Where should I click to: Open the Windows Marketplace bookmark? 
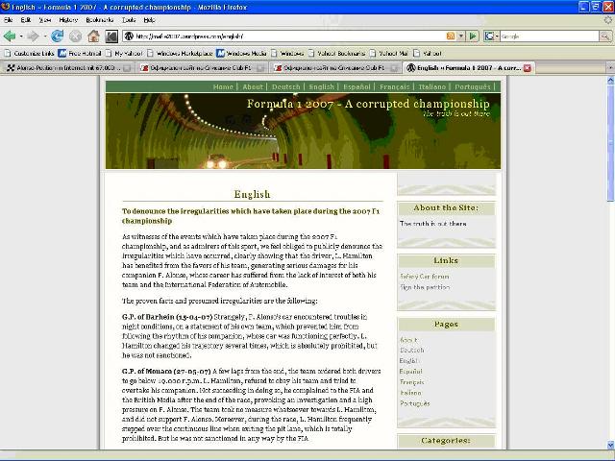coord(180,54)
